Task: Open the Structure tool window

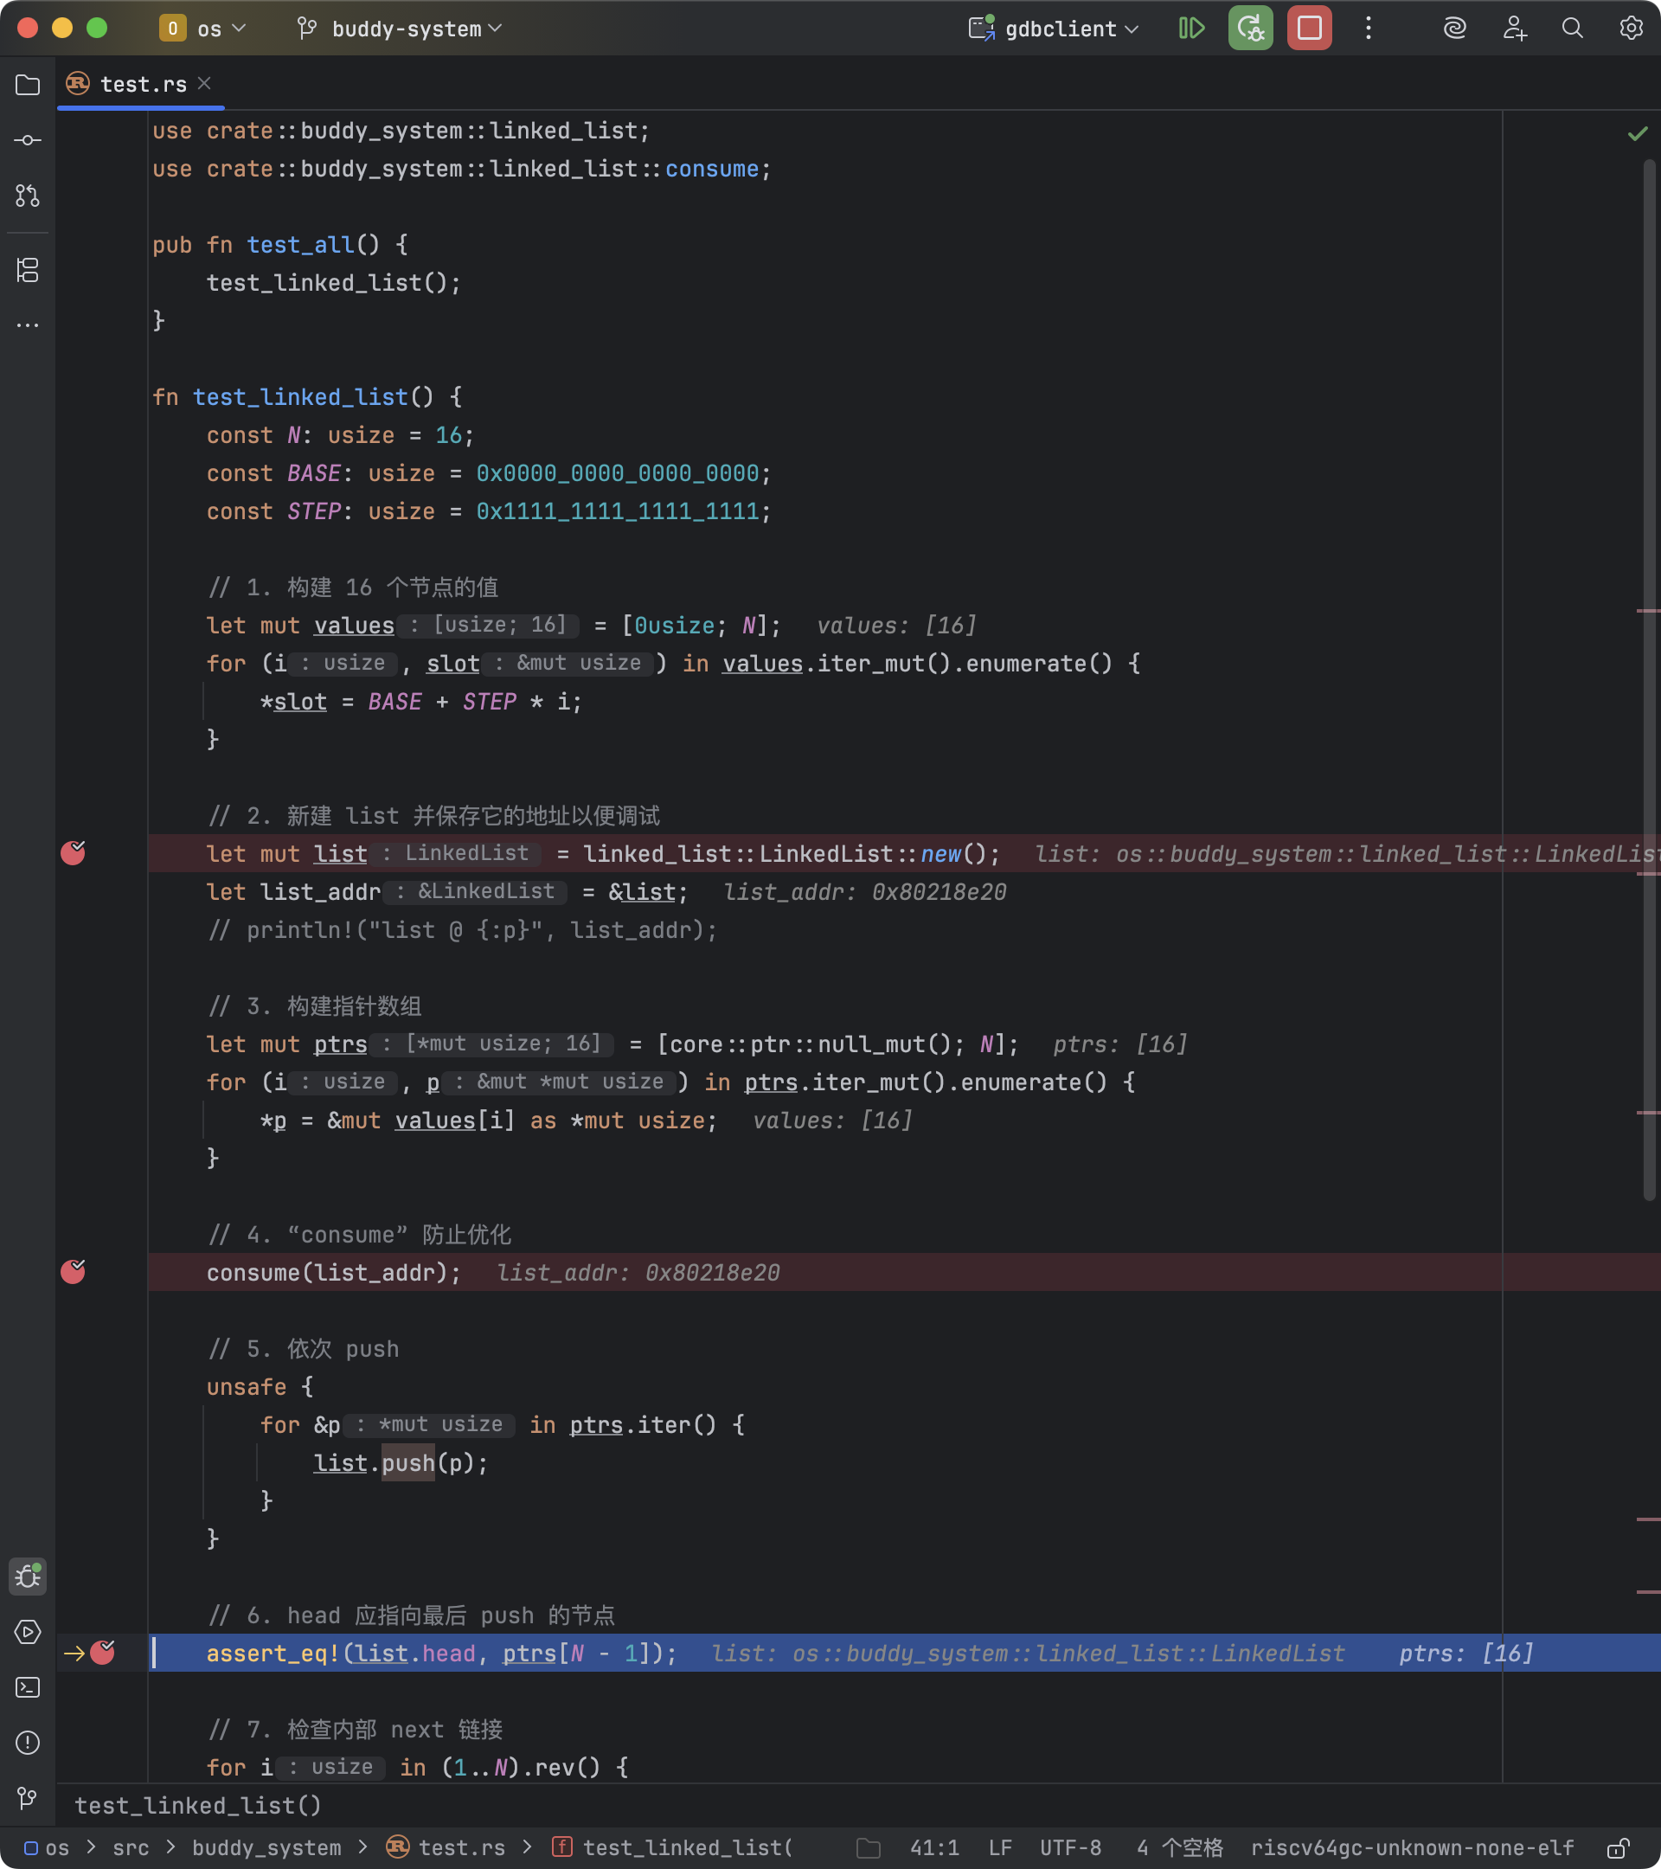Action: pos(28,270)
